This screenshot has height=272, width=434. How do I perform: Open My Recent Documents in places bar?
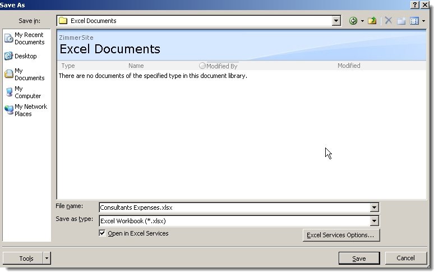(x=25, y=39)
